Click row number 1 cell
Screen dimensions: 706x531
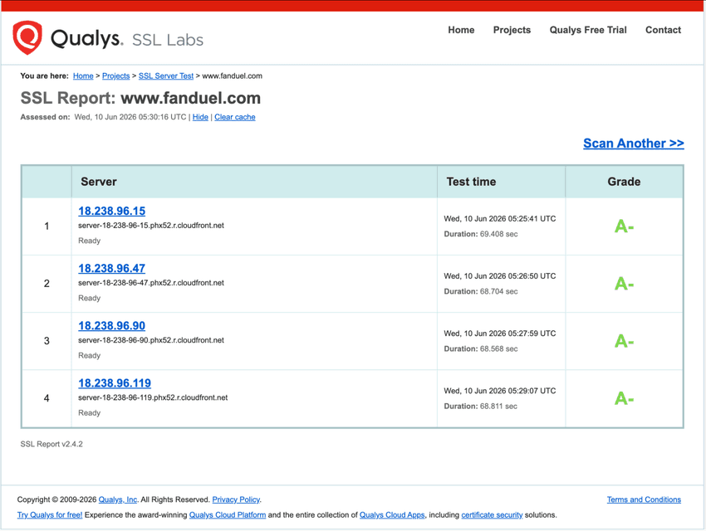click(x=47, y=227)
